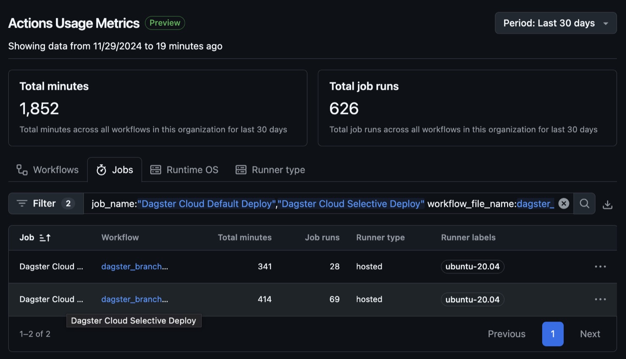The width and height of the screenshot is (626, 359).
Task: Click the Actions Usage Metrics heading
Action: pyautogui.click(x=74, y=23)
